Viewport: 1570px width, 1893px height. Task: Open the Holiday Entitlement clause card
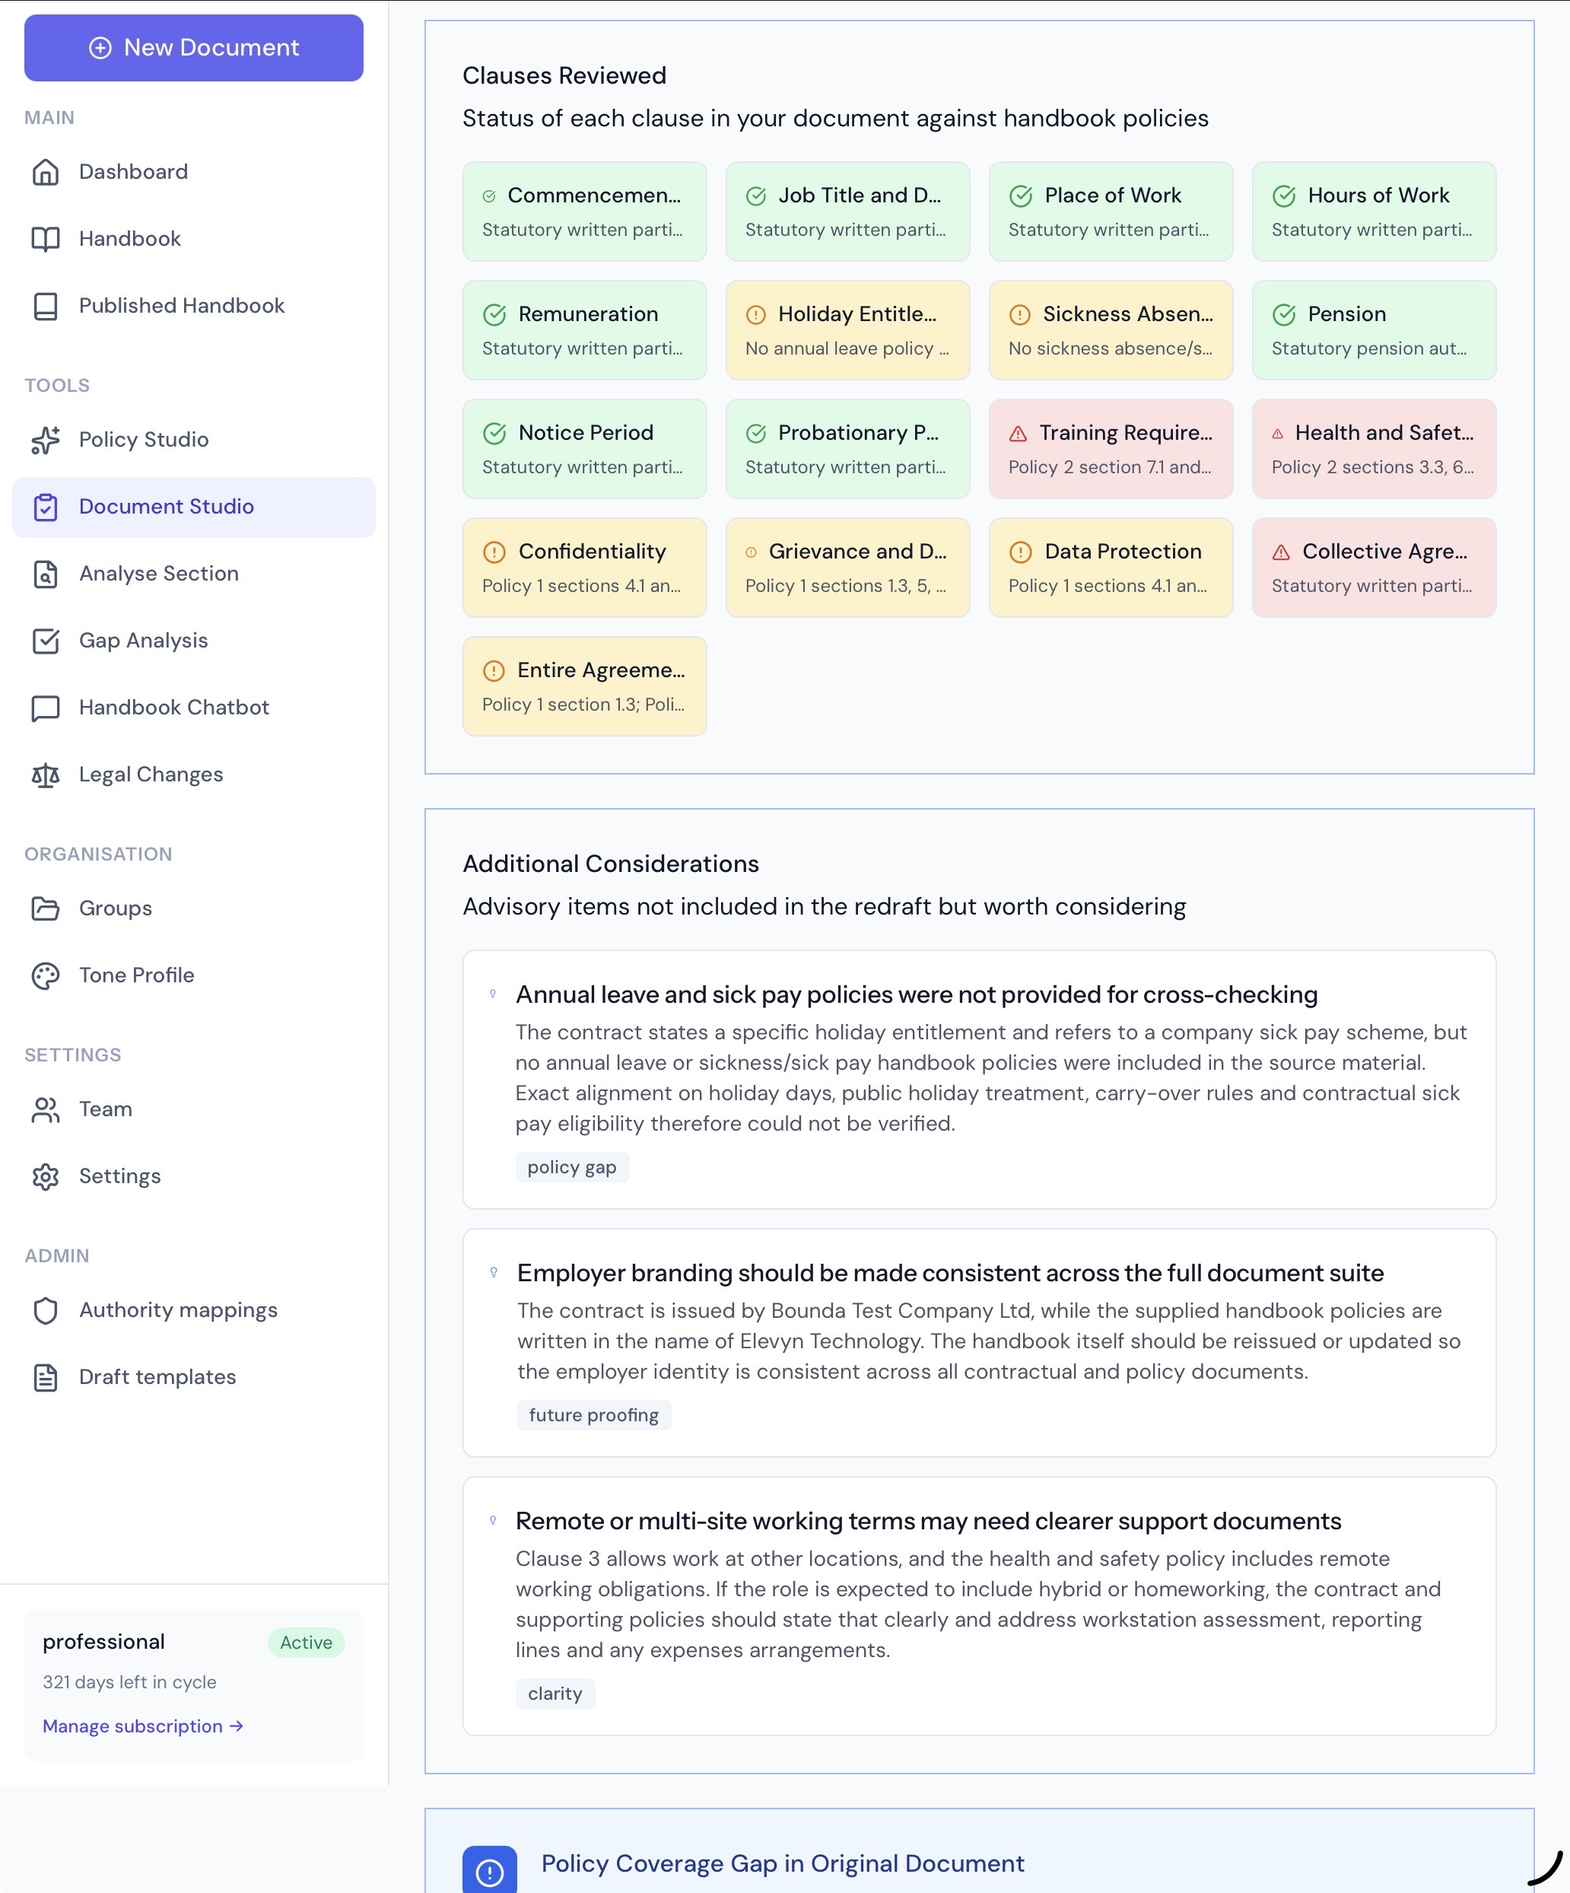pos(847,330)
